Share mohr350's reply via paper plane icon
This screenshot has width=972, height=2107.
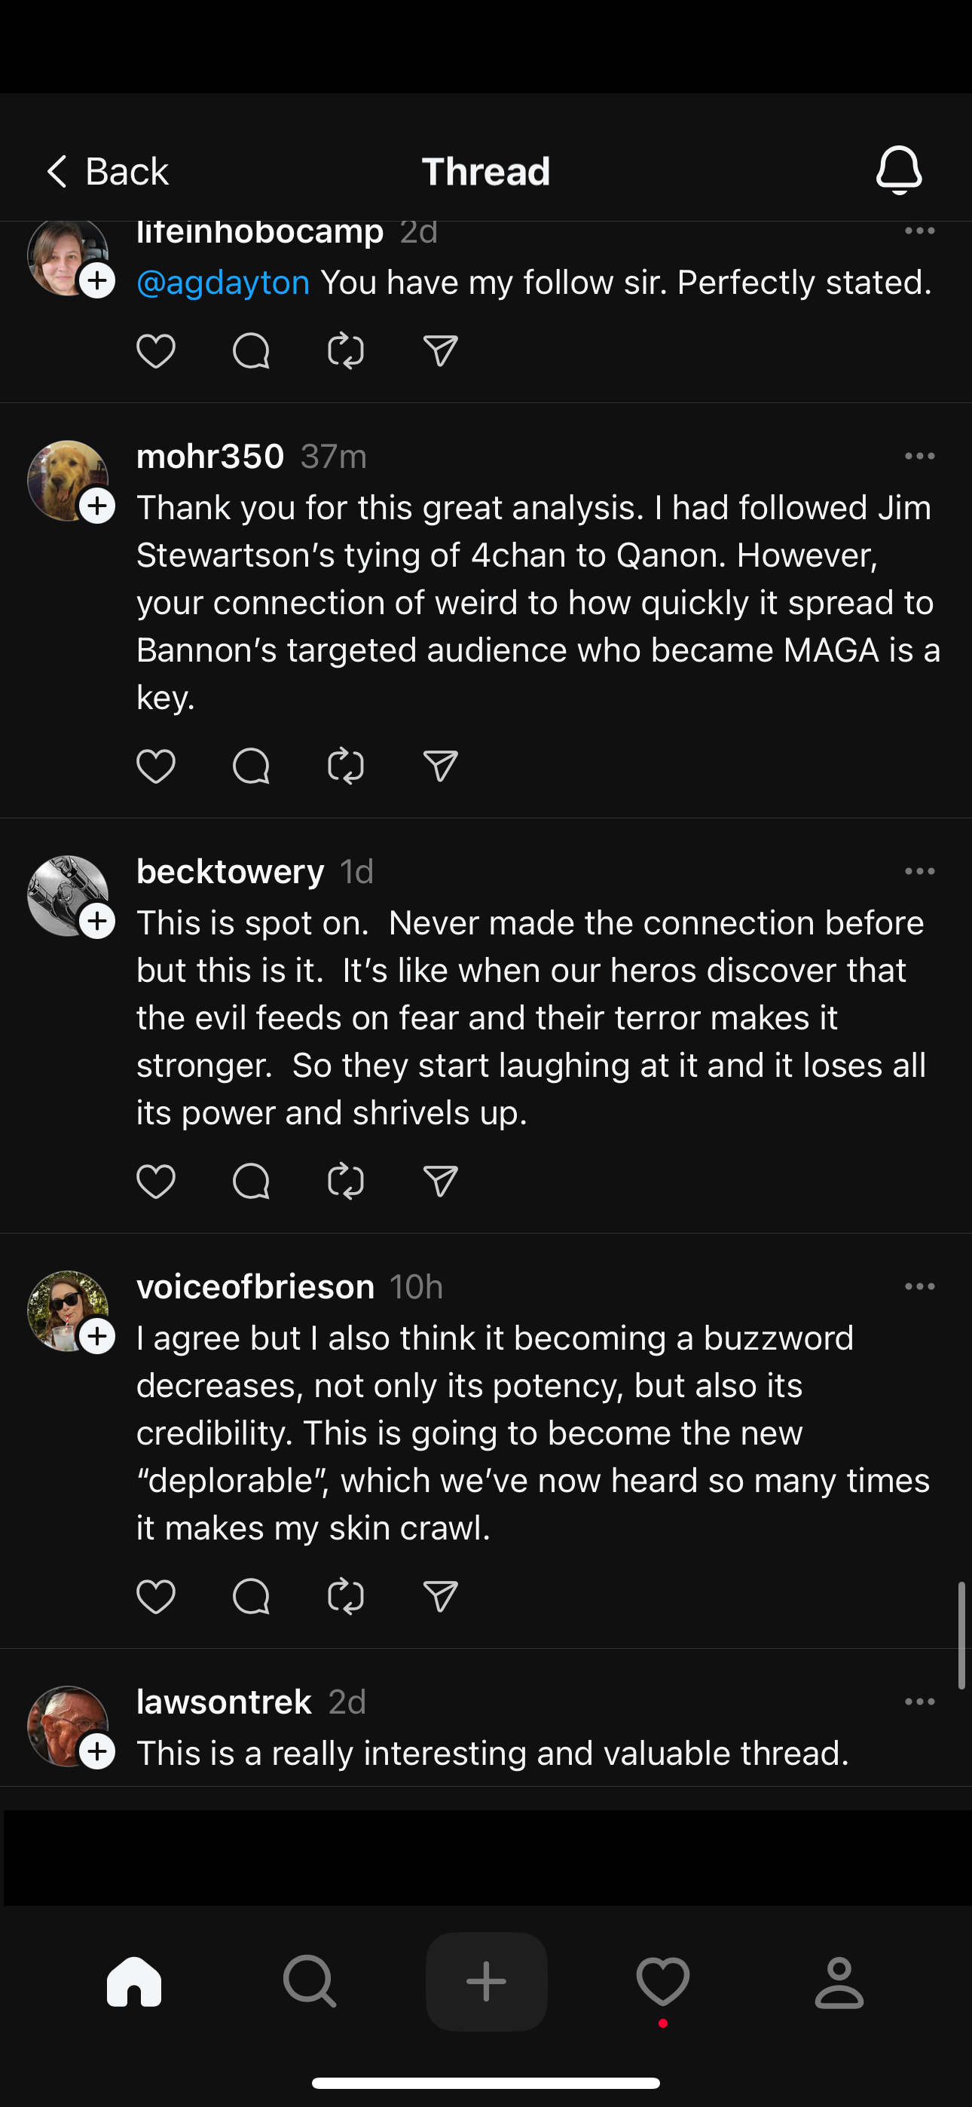click(x=440, y=766)
